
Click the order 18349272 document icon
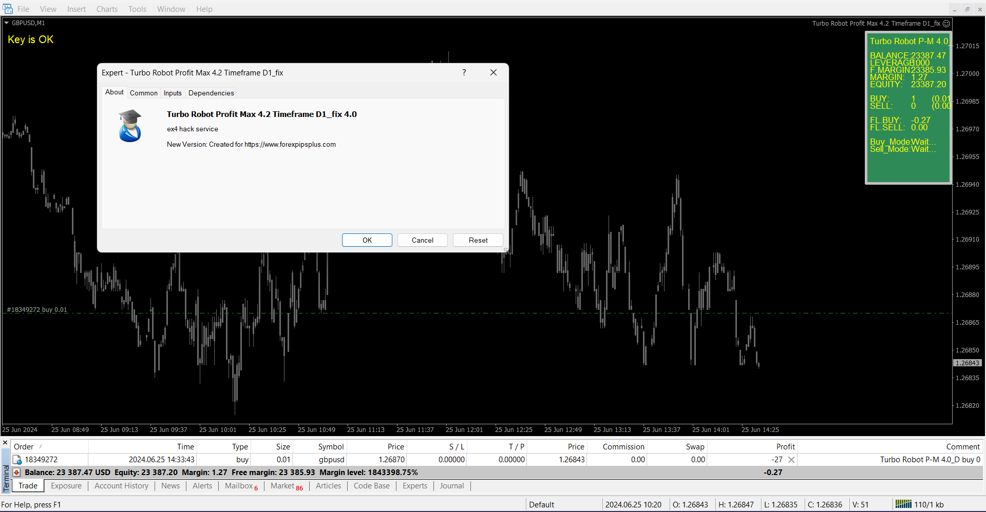tap(17, 460)
